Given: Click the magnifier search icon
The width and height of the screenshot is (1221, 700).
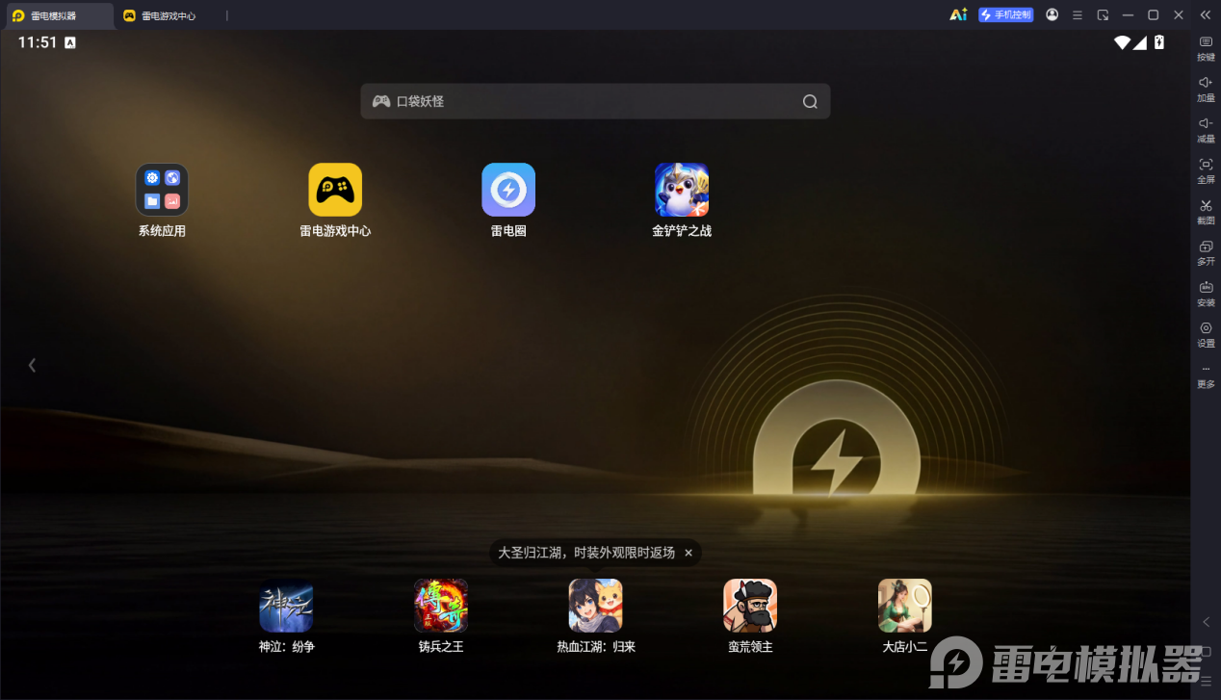Looking at the screenshot, I should tap(810, 101).
